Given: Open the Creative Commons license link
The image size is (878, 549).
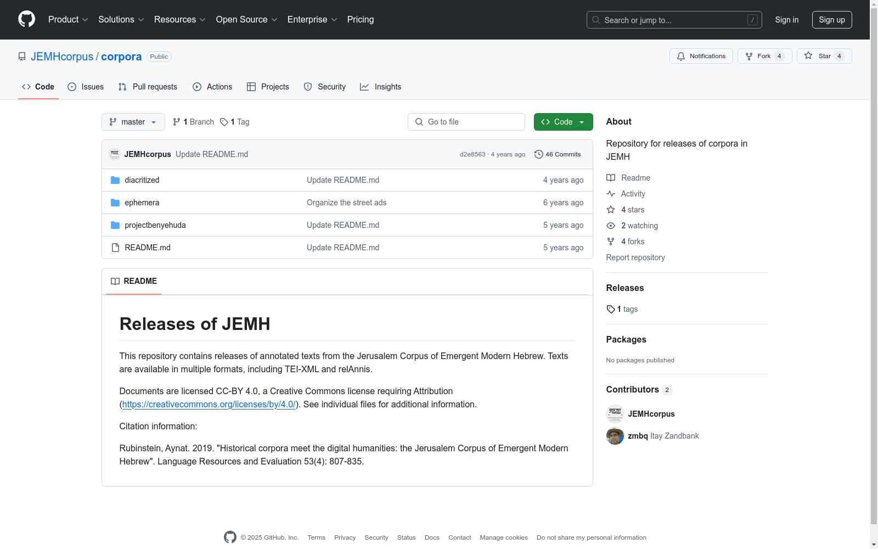Looking at the screenshot, I should click(x=209, y=404).
